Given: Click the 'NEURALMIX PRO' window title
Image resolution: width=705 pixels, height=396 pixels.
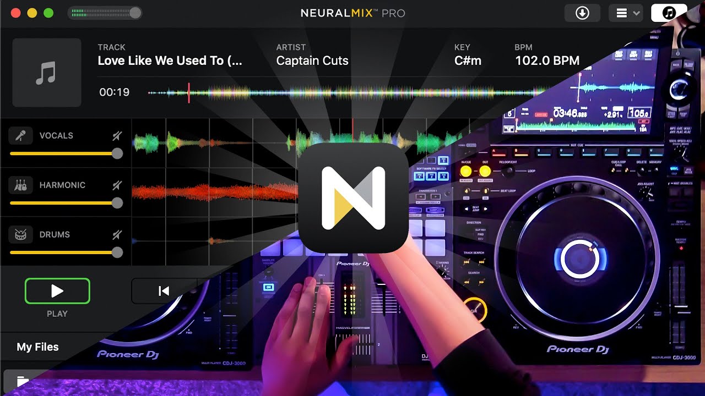Looking at the screenshot, I should (x=353, y=13).
